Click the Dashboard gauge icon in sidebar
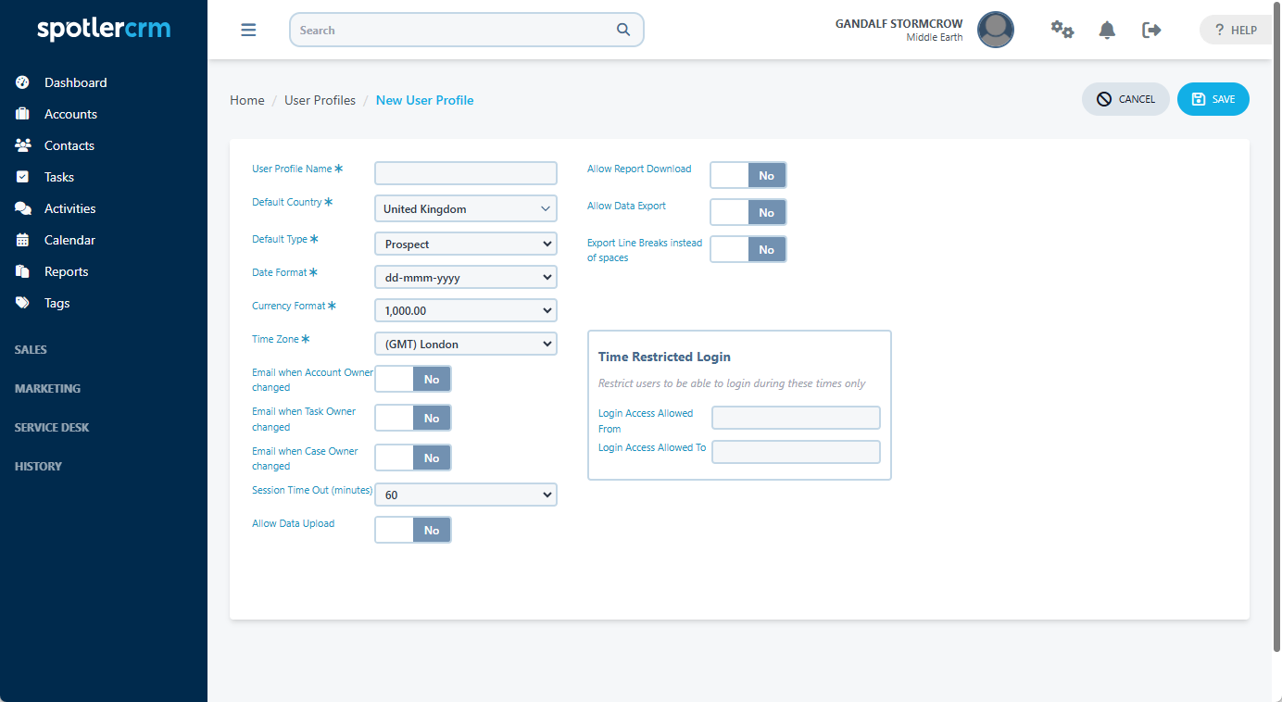 pyautogui.click(x=23, y=82)
